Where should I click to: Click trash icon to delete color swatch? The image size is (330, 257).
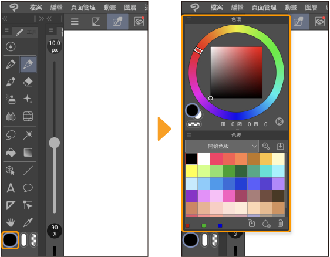point(280,224)
